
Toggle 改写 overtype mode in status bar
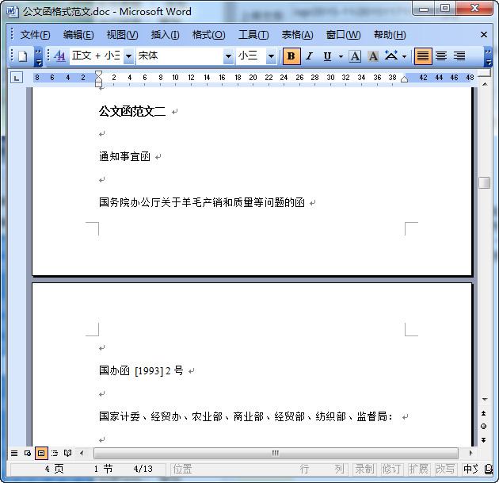click(445, 469)
